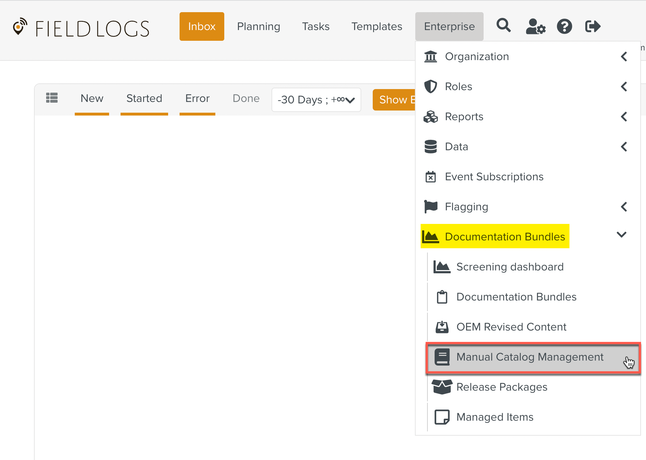
Task: Open Event Subscriptions menu entry
Action: 494,177
